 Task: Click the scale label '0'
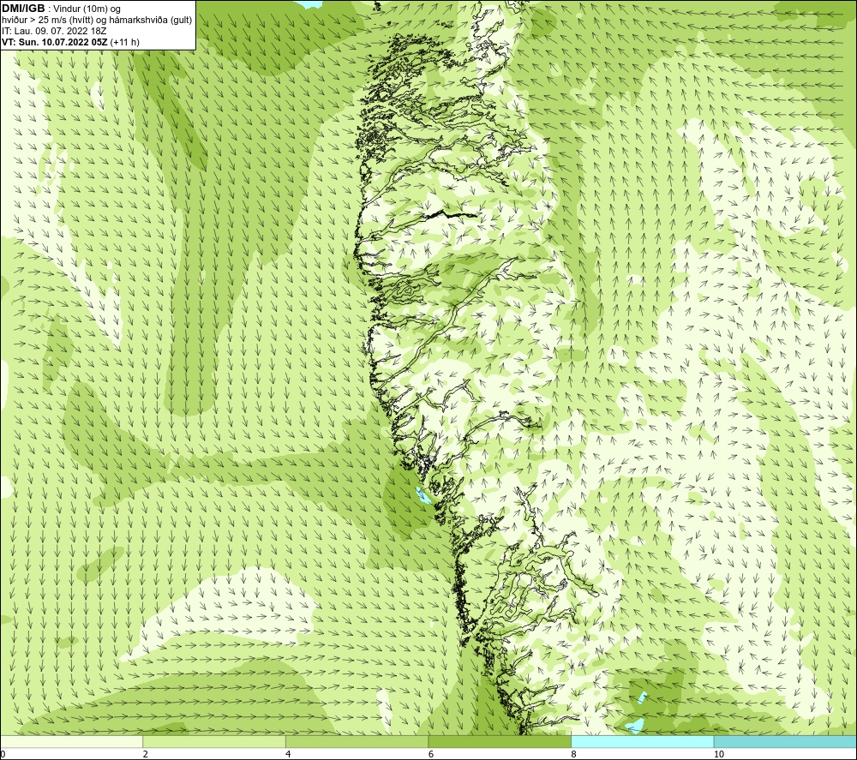point(3,755)
